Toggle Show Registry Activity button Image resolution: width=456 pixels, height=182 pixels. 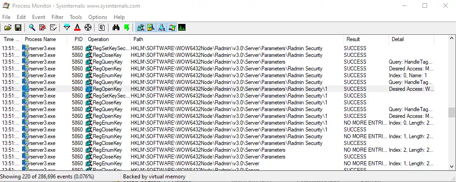(x=140, y=28)
